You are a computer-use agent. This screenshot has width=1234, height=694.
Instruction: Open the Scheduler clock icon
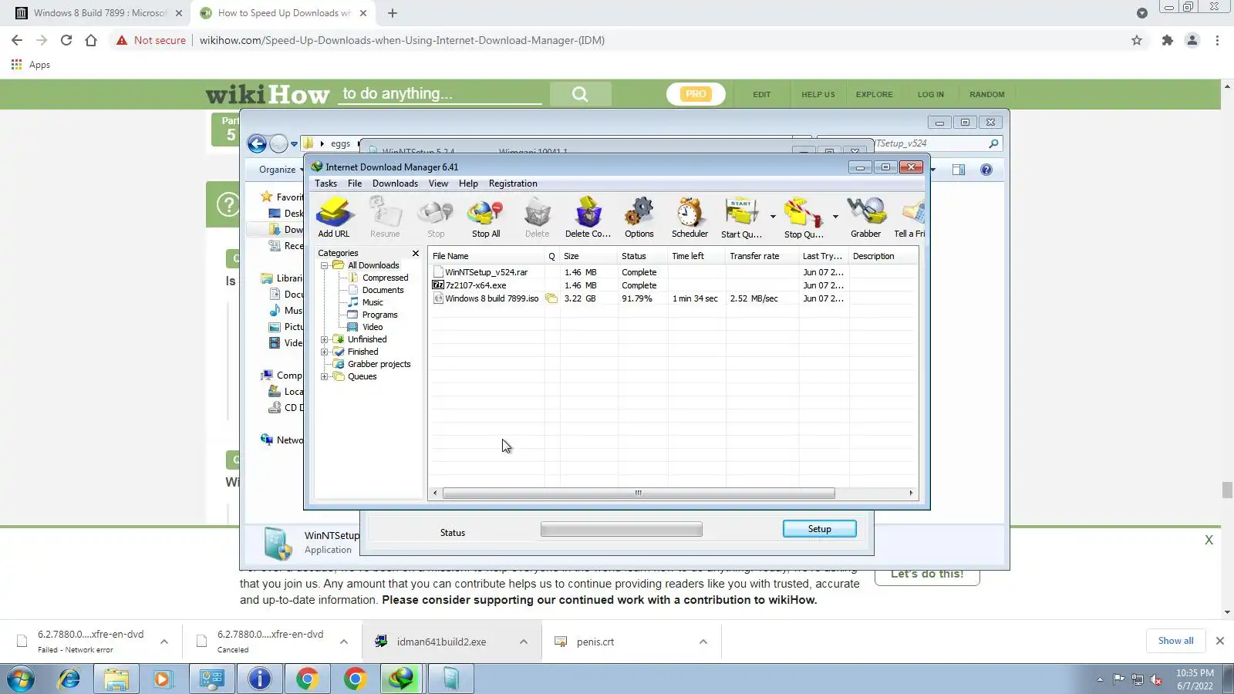tap(689, 217)
